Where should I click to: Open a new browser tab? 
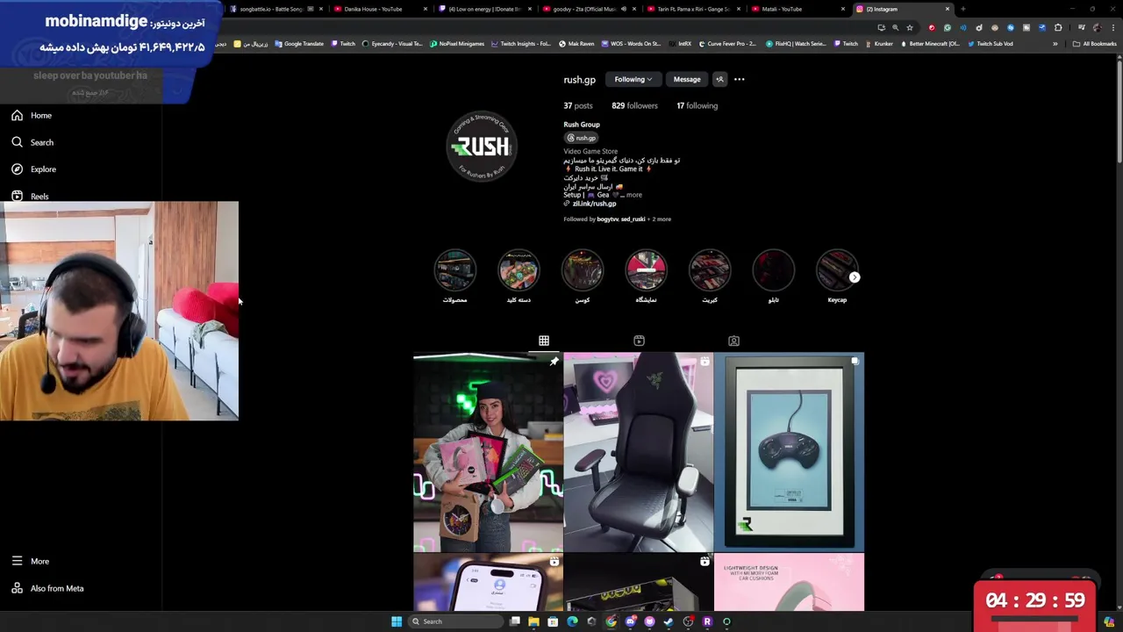(963, 9)
